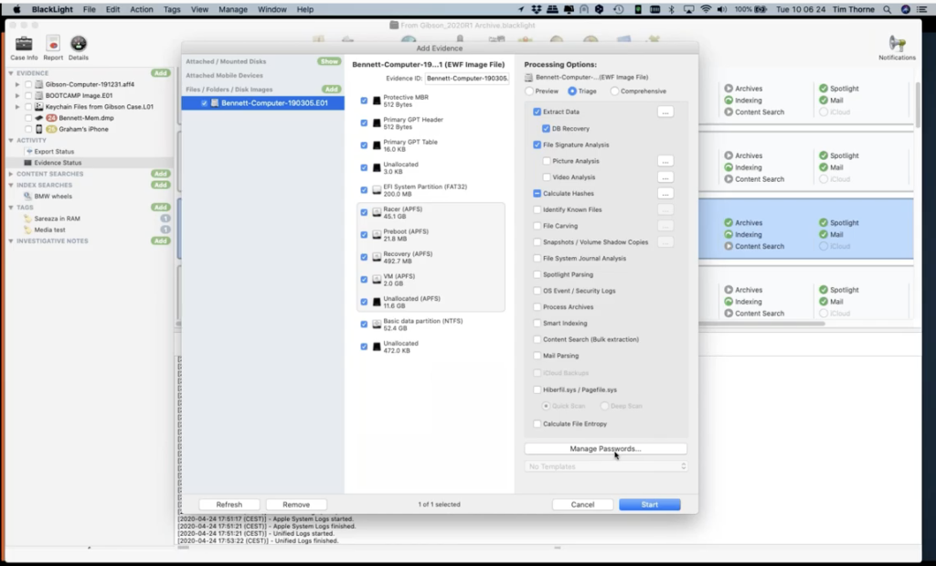Show Attached / Mounted Disks

(x=329, y=61)
